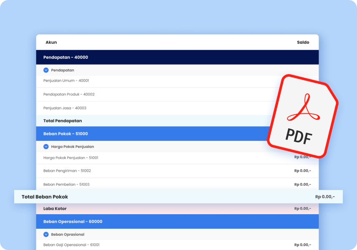Click the Total Pendapatan row
The width and height of the screenshot is (357, 250).
(177, 121)
